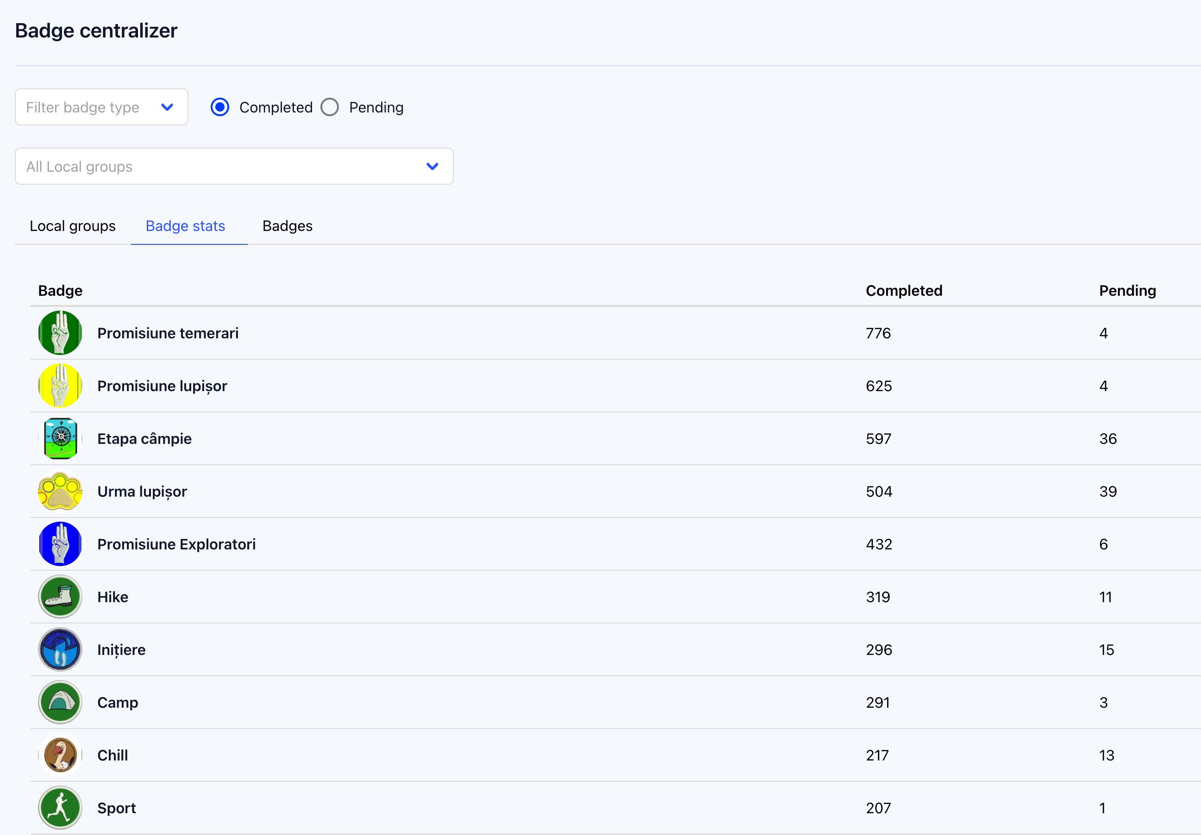The image size is (1201, 835).
Task: Switch to the Local groups tab
Action: click(73, 226)
